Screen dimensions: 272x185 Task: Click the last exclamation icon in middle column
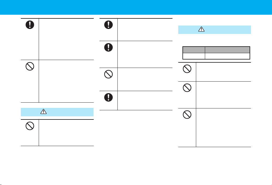[108, 97]
